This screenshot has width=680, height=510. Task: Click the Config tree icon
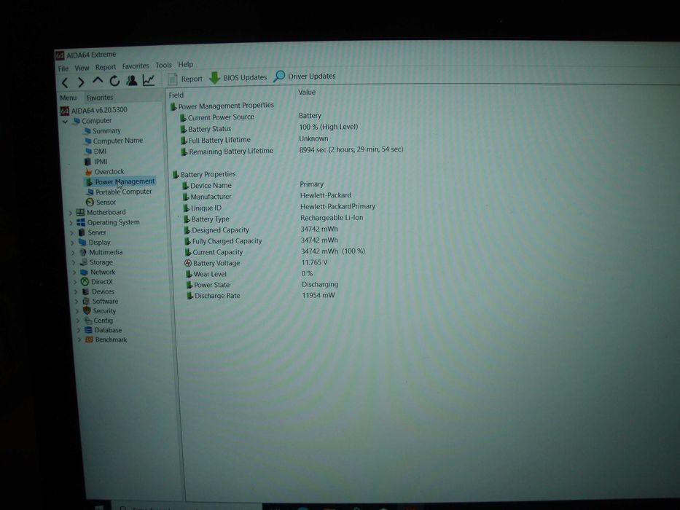point(87,321)
